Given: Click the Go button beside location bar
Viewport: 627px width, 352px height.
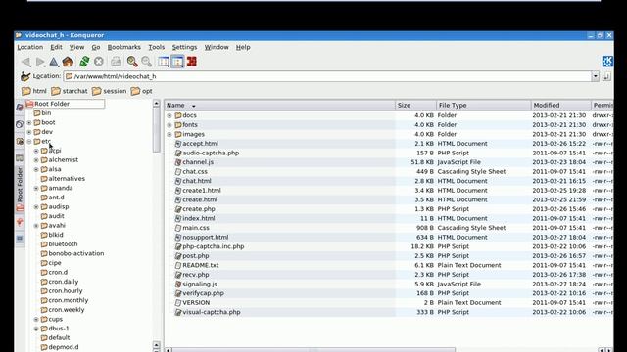Looking at the screenshot, I should coord(606,76).
